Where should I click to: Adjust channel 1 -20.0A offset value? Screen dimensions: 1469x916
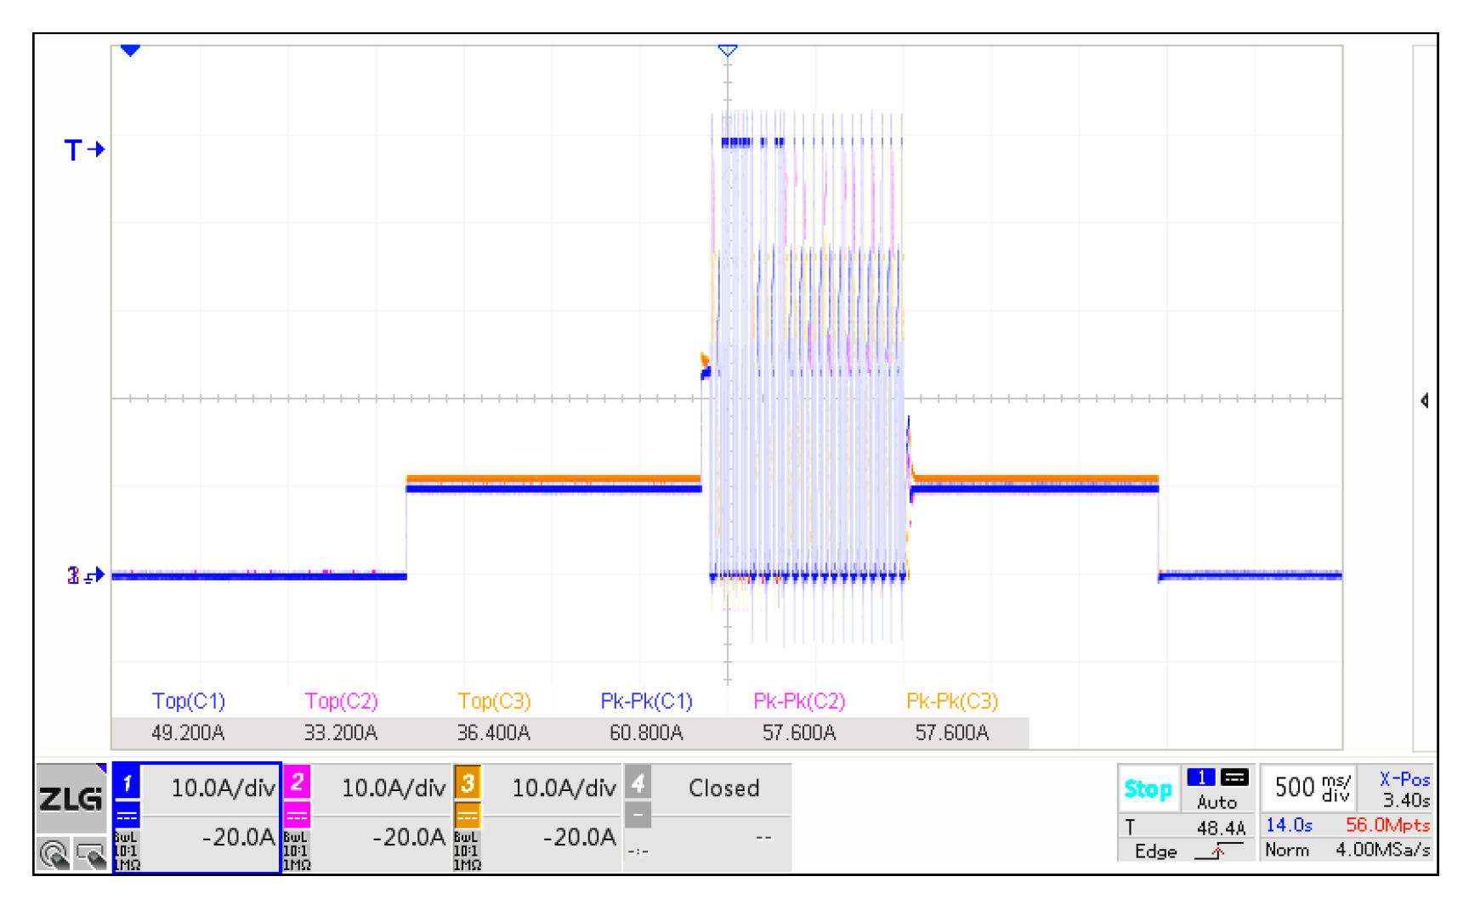coord(238,838)
